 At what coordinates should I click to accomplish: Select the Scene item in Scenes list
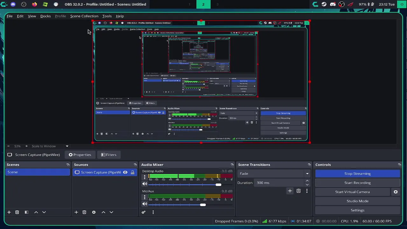tap(38, 172)
